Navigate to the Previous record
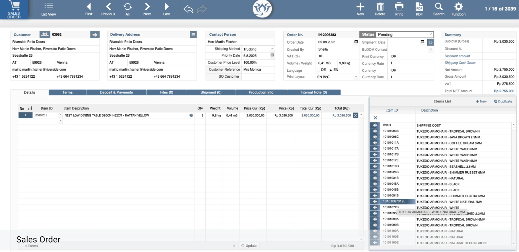The image size is (519, 252). coord(108,10)
